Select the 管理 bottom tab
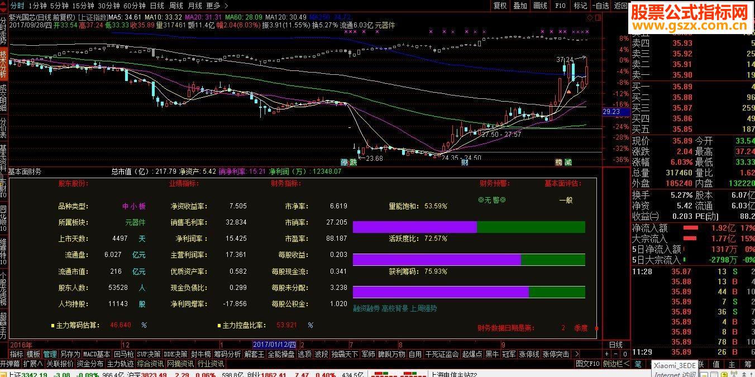 tap(50, 354)
